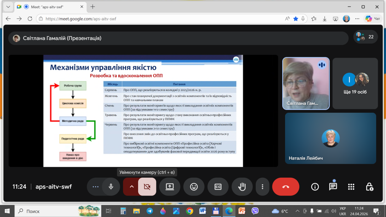Open Telegram from taskbar

coord(150,211)
